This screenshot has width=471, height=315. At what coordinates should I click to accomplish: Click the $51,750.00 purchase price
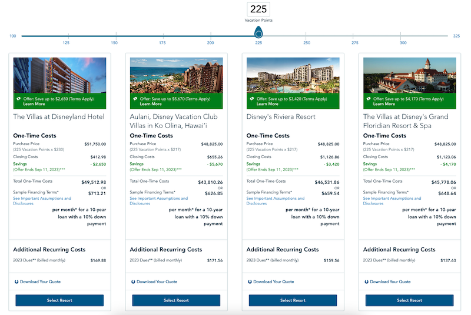pyautogui.click(x=95, y=144)
